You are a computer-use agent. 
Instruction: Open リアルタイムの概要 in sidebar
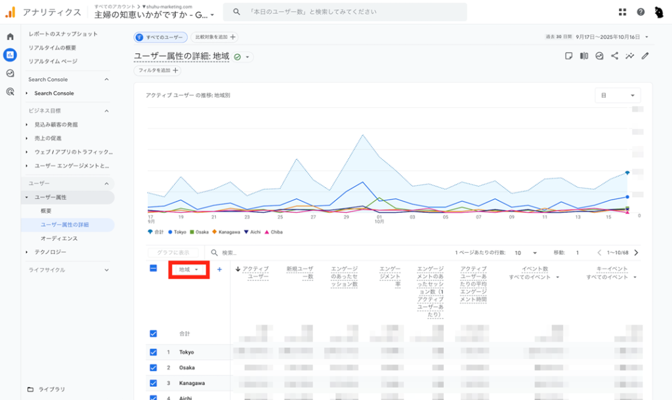coord(52,48)
